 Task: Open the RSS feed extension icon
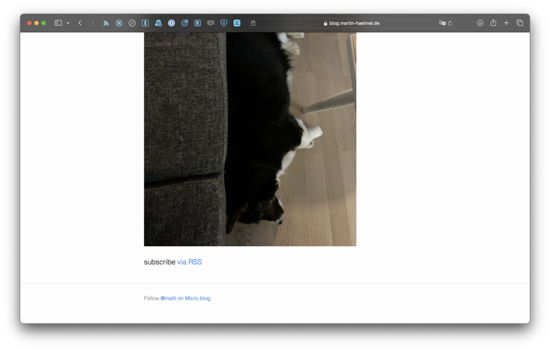pos(106,23)
